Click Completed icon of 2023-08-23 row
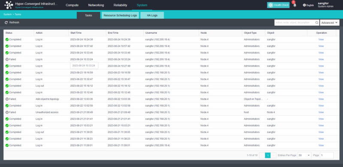Screen dimensions: 343x167 pyautogui.click(x=7, y=73)
